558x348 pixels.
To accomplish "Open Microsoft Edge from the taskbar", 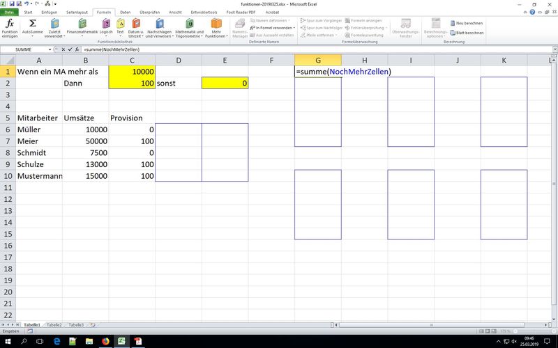I will coord(56,341).
